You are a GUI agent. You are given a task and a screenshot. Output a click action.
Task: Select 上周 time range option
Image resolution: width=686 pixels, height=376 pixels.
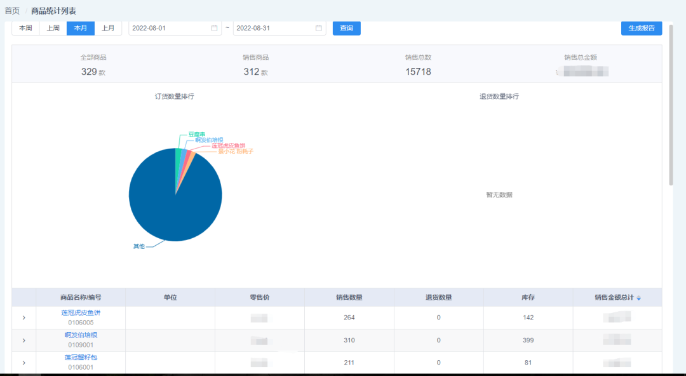tap(53, 28)
